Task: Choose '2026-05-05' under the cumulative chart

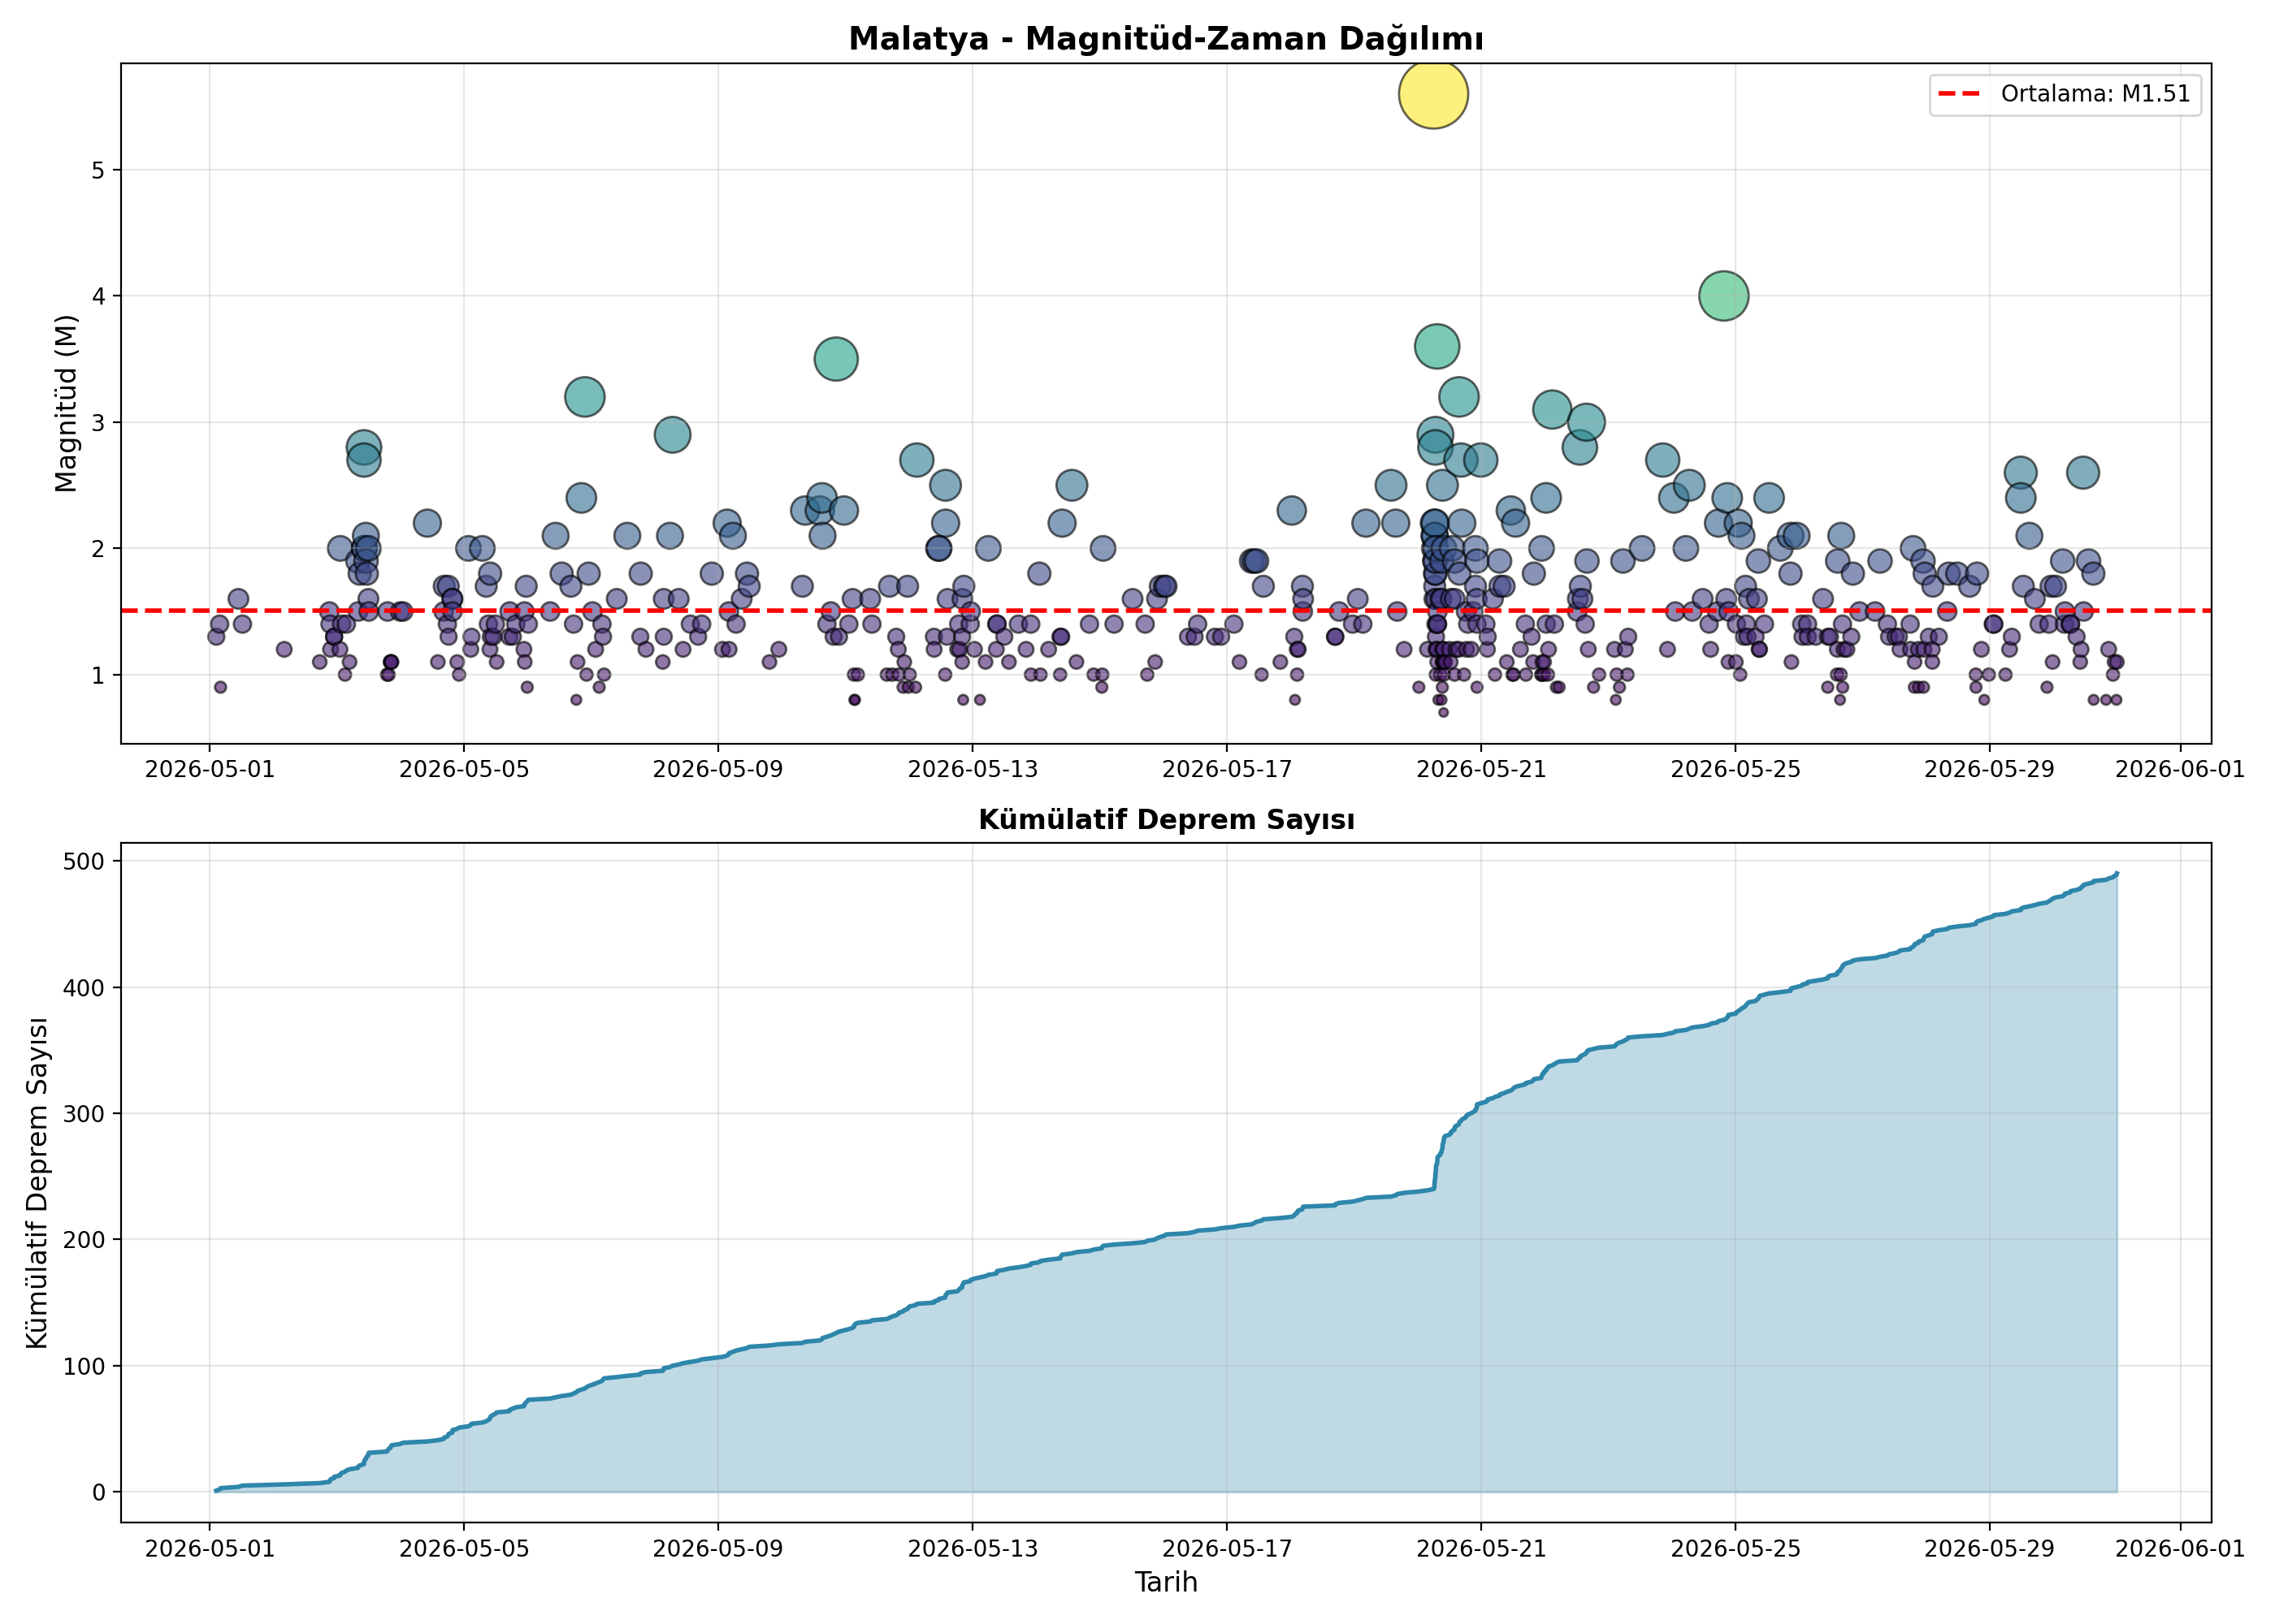Action: [x=463, y=1549]
